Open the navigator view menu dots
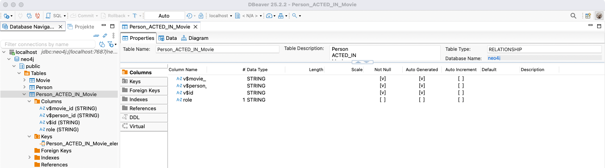This screenshot has width=605, height=168. click(x=113, y=36)
